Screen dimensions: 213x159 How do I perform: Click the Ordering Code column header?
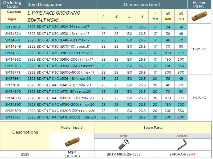coord(12,5)
